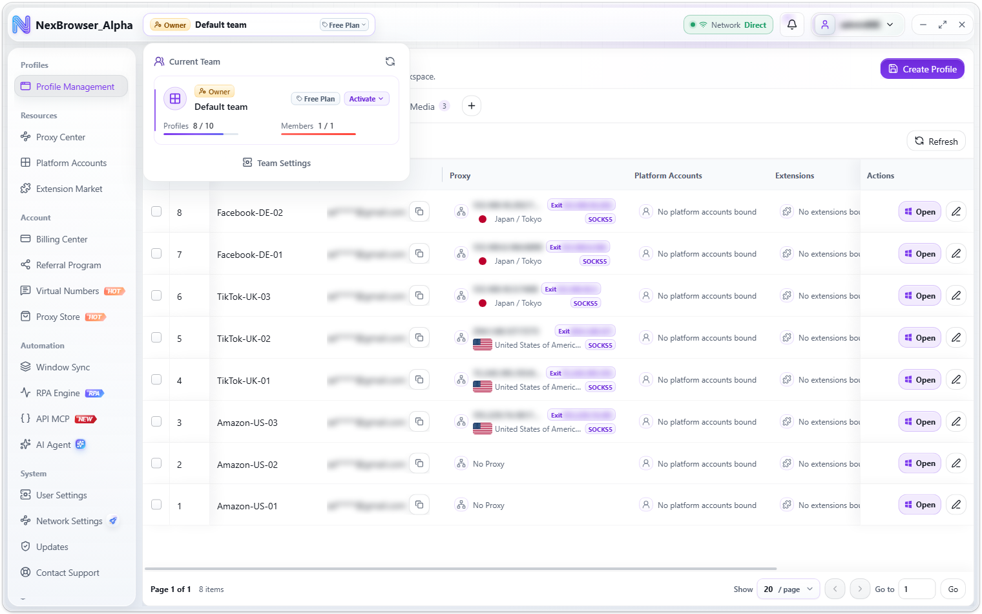Image resolution: width=982 pixels, height=614 pixels.
Task: Click the Profiles 8 / 10 progress bar
Action: (x=201, y=134)
